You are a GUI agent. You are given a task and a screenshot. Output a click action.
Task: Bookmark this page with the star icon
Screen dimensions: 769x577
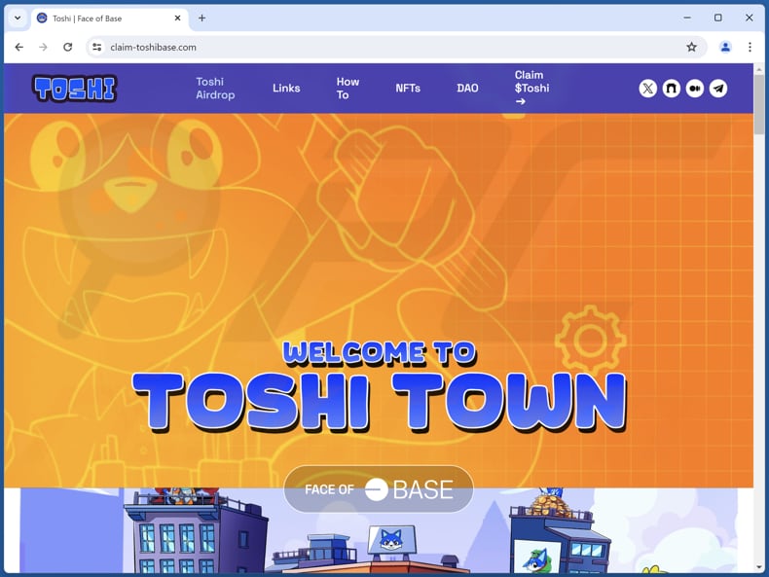[x=691, y=47]
